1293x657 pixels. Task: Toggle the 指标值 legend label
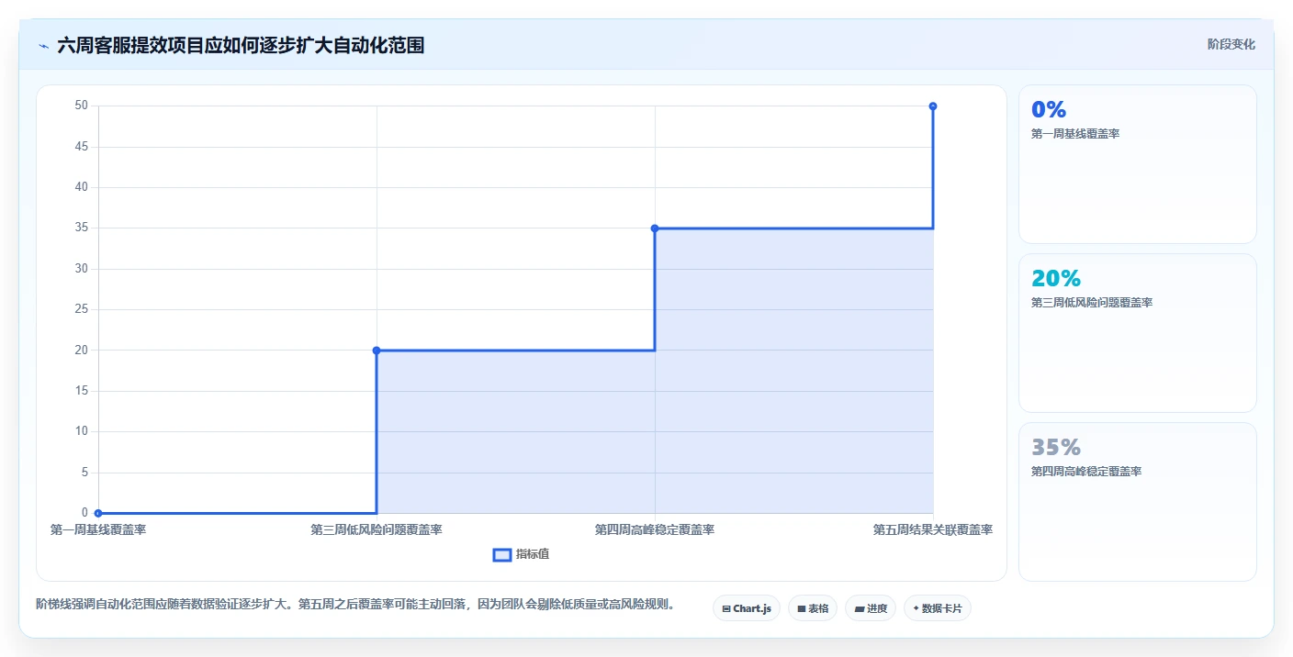click(533, 554)
